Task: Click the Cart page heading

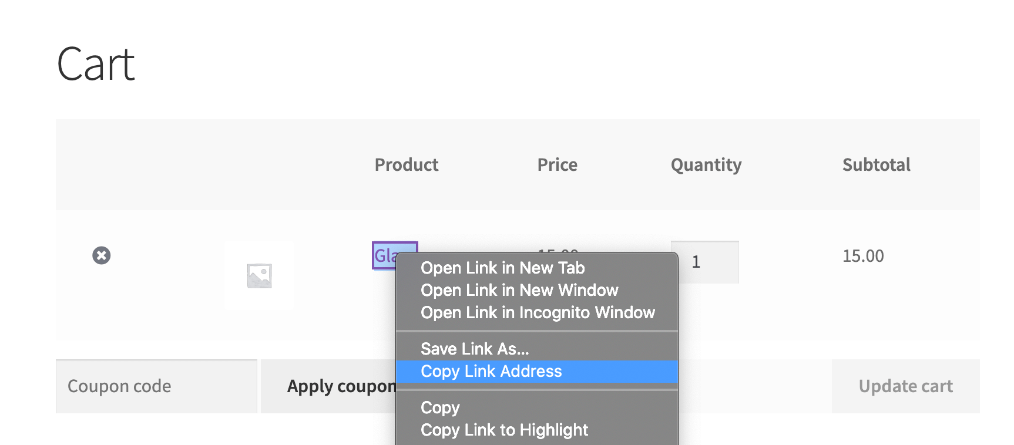Action: coord(96,64)
